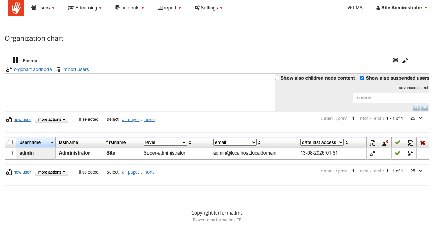The height and width of the screenshot is (244, 434).
Task: Click the top select none link
Action: pos(150,120)
